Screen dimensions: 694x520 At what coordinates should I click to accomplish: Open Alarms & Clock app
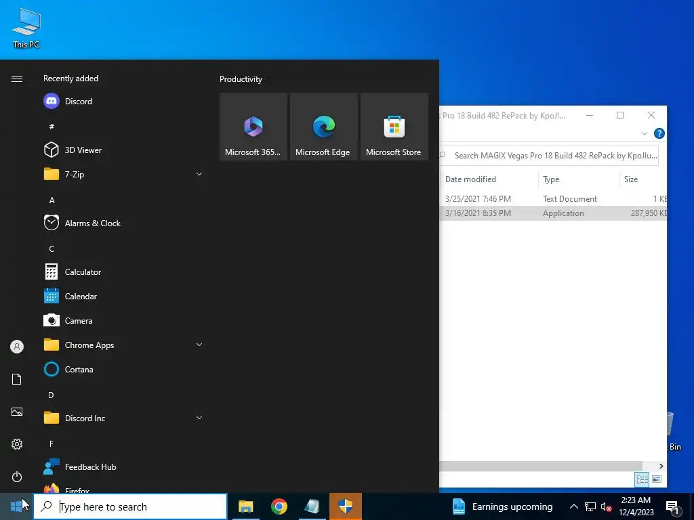tap(123, 223)
